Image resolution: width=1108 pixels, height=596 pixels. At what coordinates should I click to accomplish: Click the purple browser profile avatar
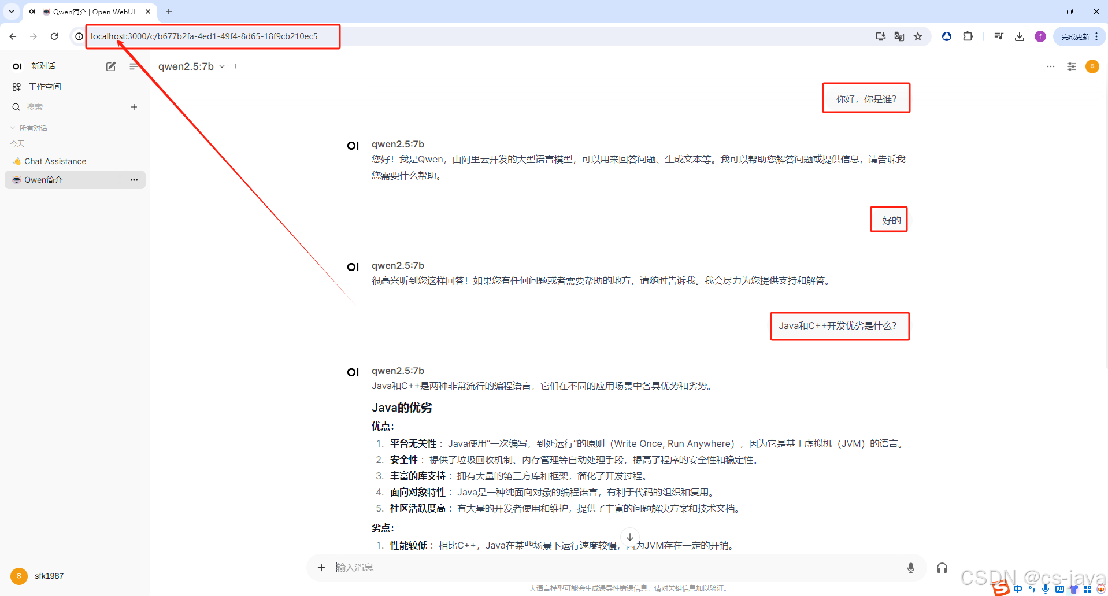(x=1040, y=36)
